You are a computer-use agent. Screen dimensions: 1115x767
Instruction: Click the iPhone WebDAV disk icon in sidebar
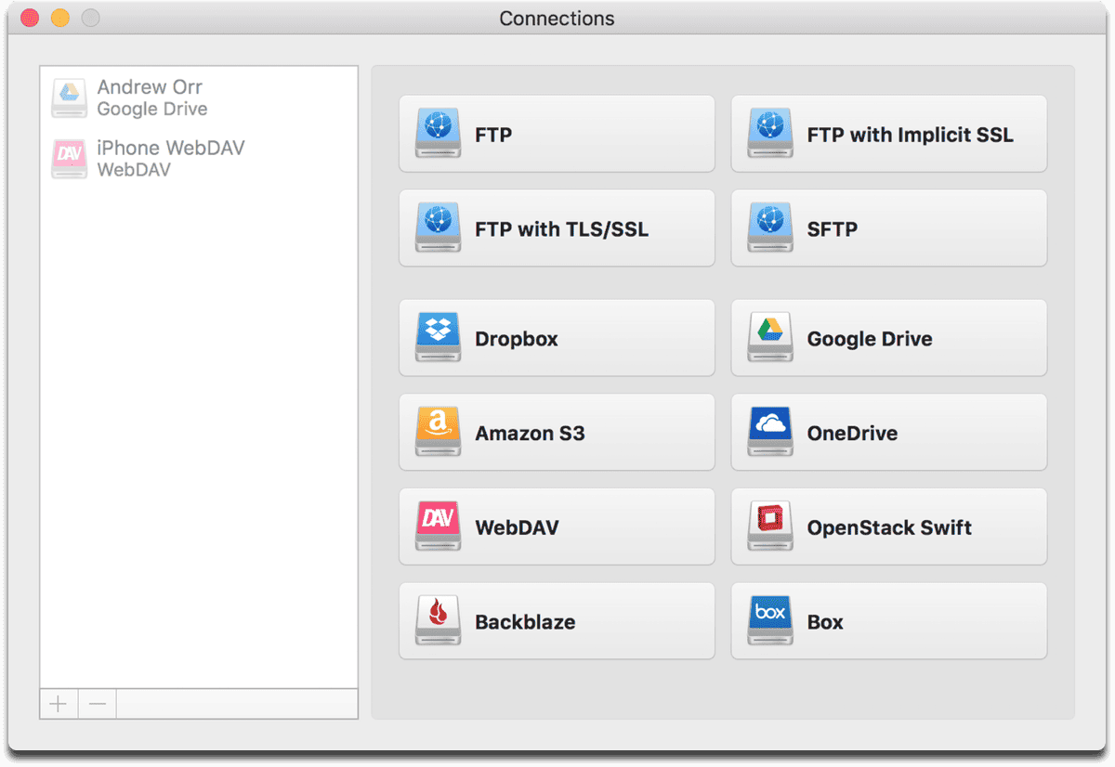pyautogui.click(x=69, y=159)
